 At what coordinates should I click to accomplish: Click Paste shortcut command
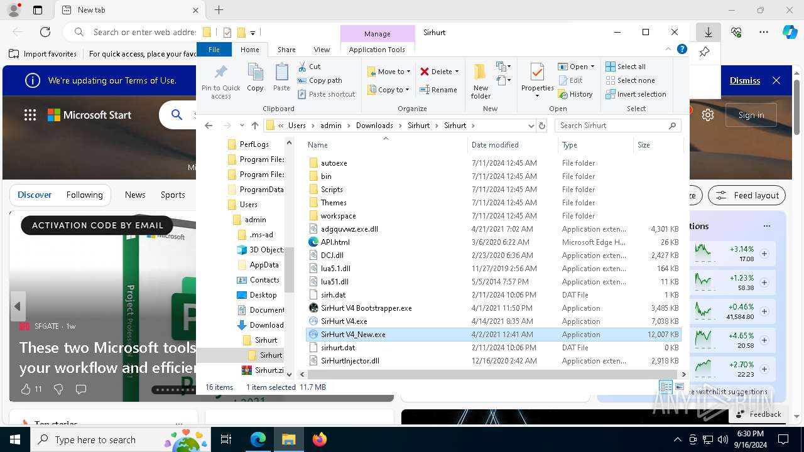(327, 94)
